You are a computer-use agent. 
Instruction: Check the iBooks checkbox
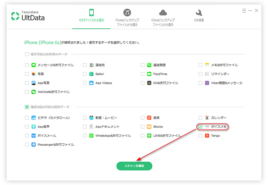point(143,127)
